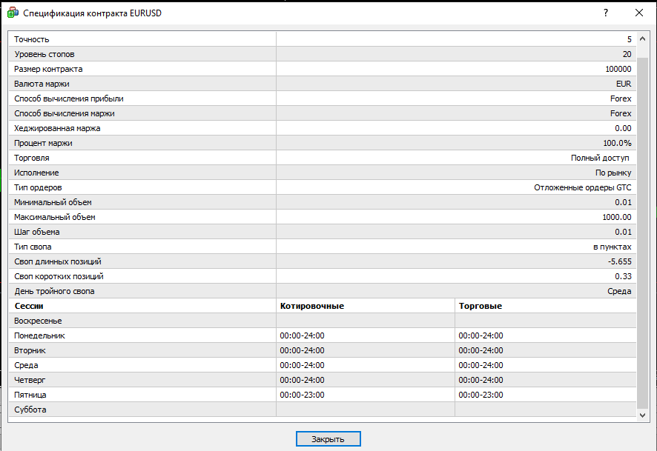Click scrollbar up arrow

pos(642,39)
